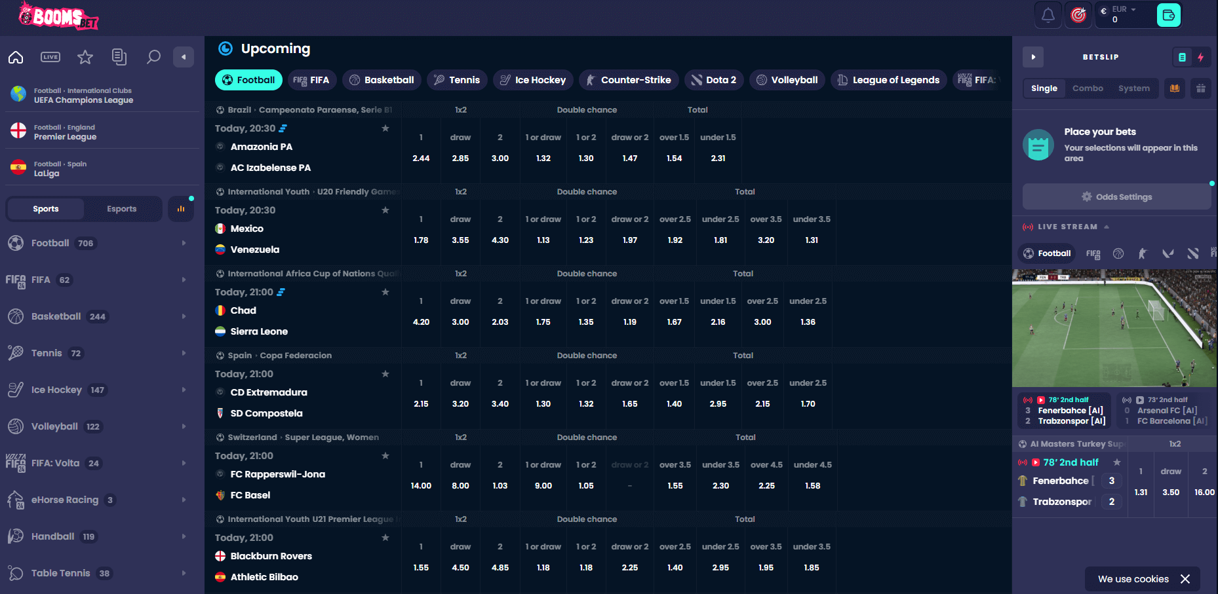Select FIFA icon in live stream filters
Image resolution: width=1218 pixels, height=594 pixels.
click(x=1093, y=253)
